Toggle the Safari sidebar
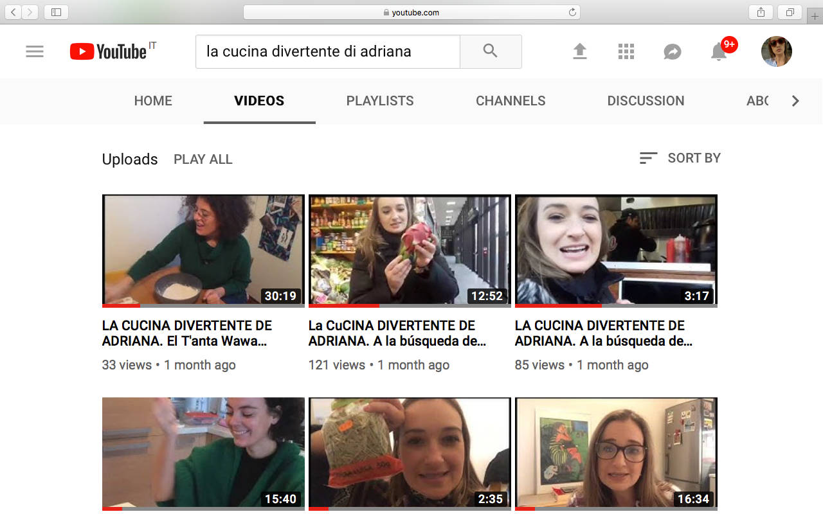This screenshot has width=823, height=514. pyautogui.click(x=56, y=12)
